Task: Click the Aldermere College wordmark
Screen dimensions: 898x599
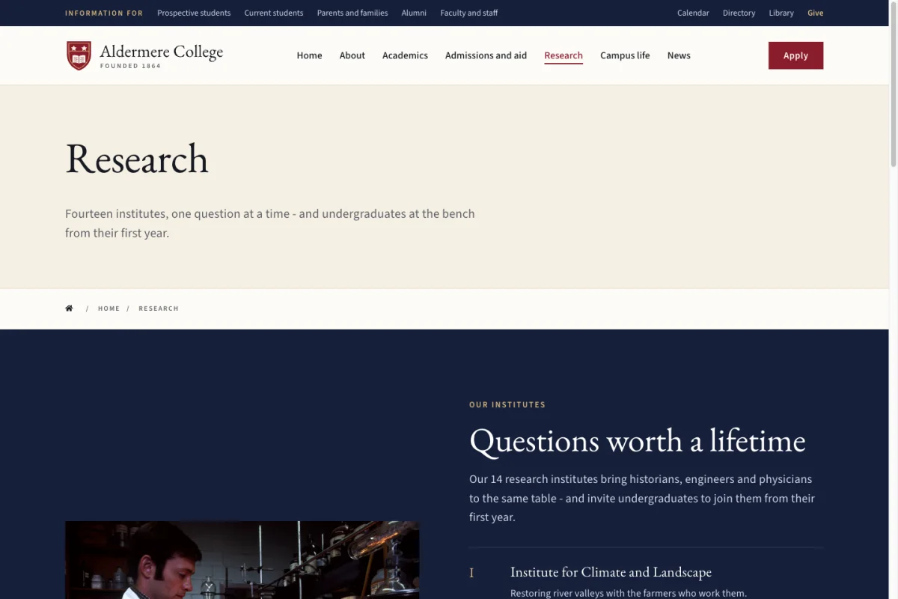Action: click(x=162, y=52)
